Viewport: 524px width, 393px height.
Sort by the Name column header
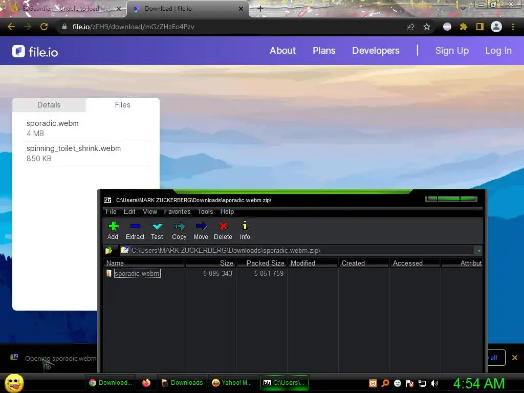pos(144,263)
